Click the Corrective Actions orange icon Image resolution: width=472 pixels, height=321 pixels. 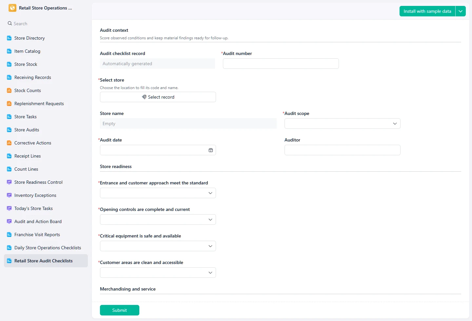click(9, 143)
